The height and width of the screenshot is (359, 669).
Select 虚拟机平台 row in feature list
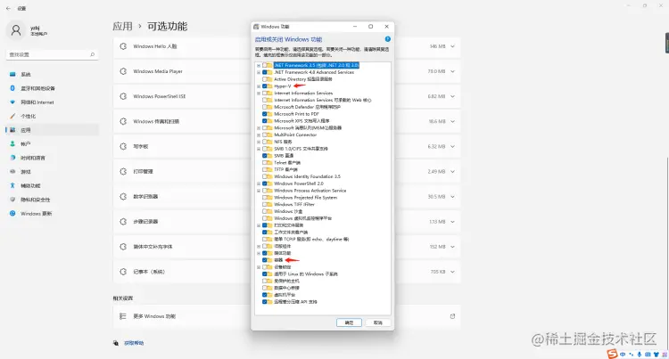point(285,295)
